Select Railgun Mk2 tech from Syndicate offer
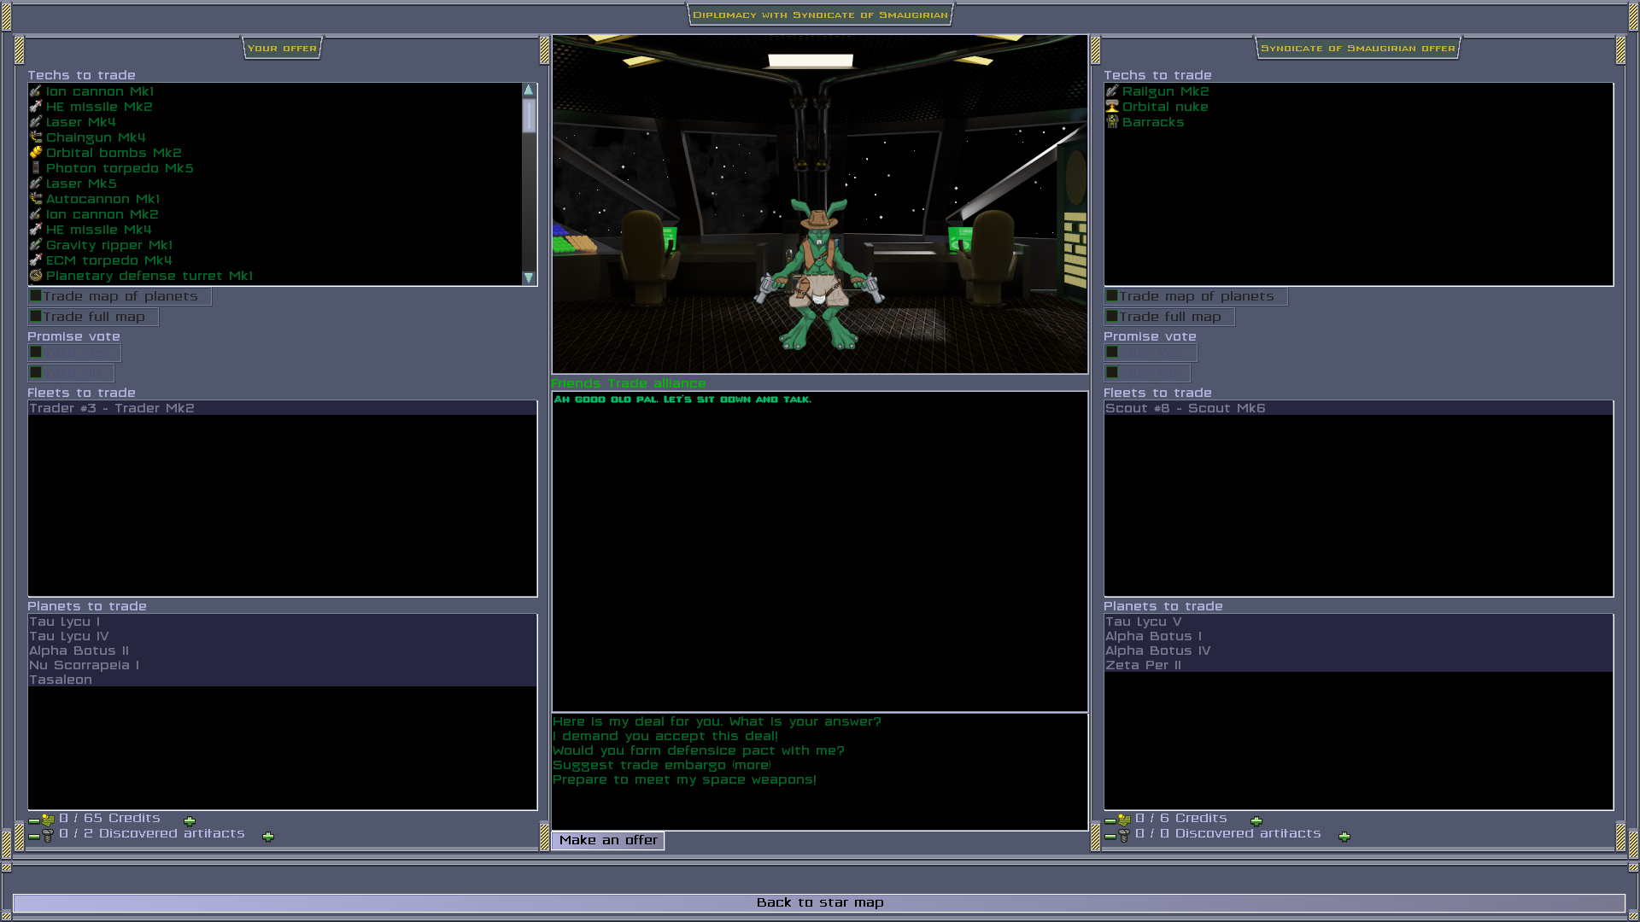 [x=1165, y=91]
